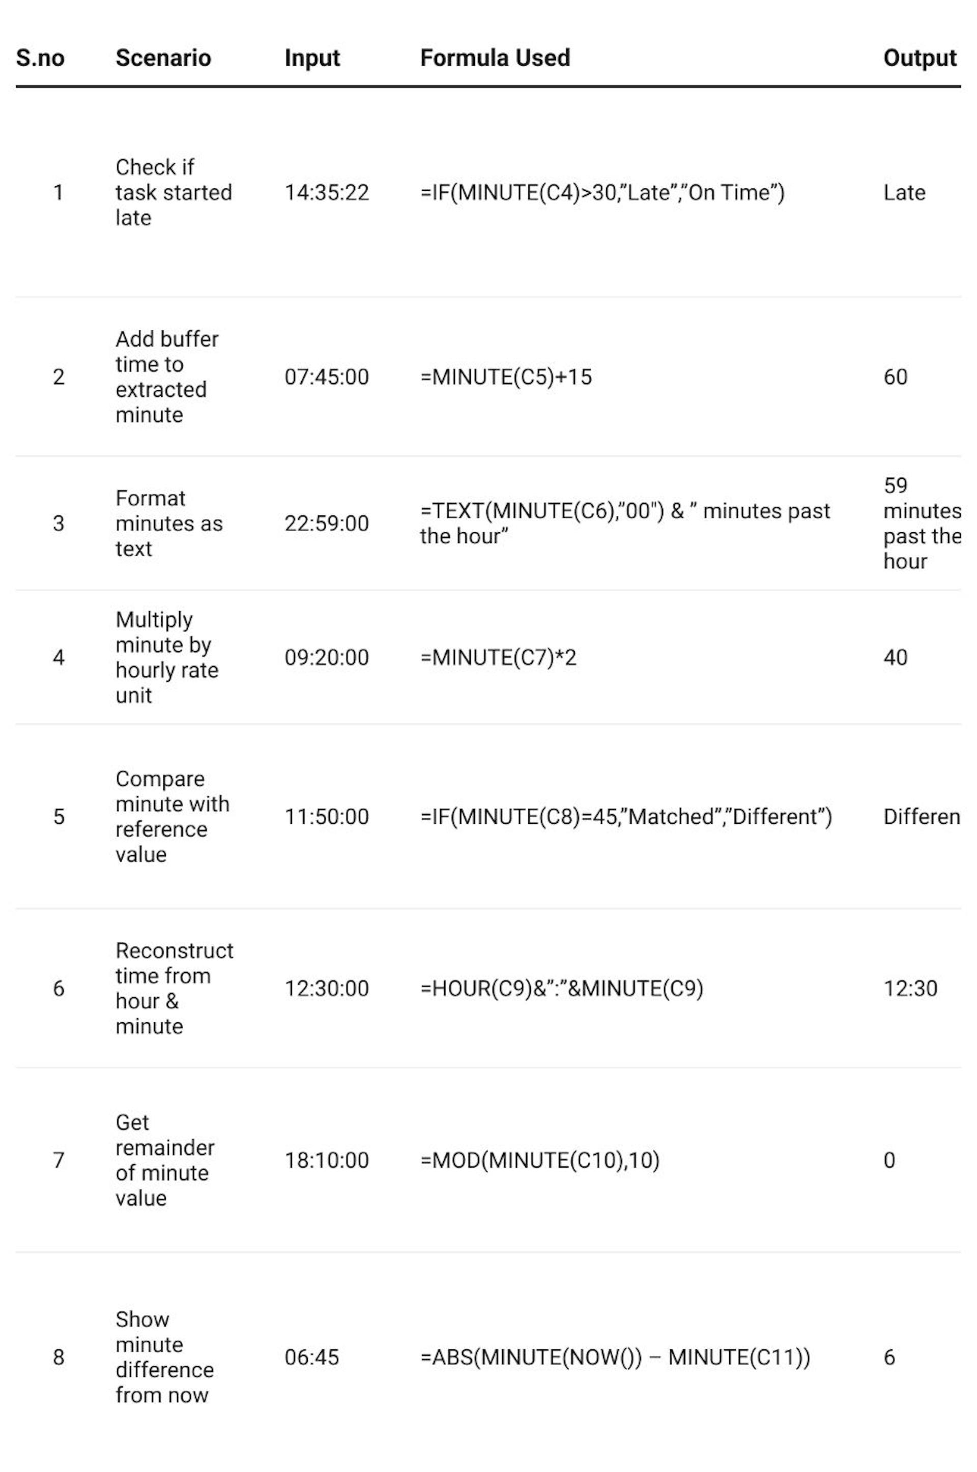Image resolution: width=977 pixels, height=1472 pixels.
Task: Click the "Show minute difference from now" scenario
Action: [164, 1357]
